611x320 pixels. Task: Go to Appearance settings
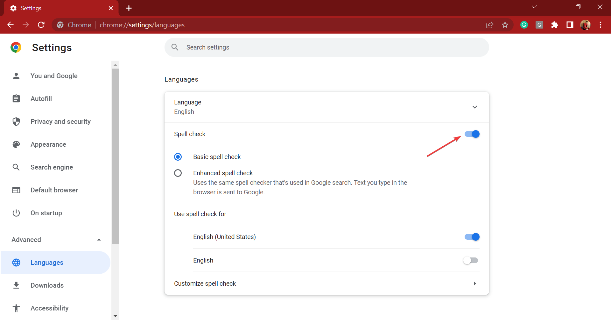[48, 144]
